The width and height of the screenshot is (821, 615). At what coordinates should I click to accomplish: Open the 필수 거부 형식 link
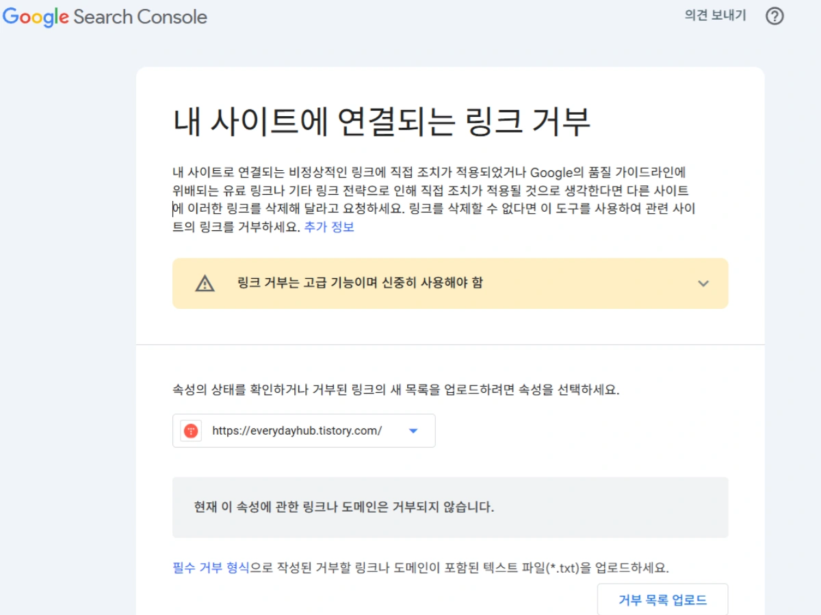pos(211,568)
